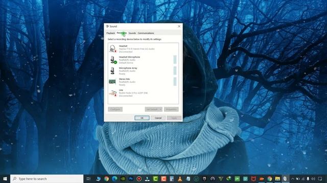Image resolution: width=327 pixels, height=183 pixels.
Task: Open the volume speaker tray icon
Action: point(313,178)
